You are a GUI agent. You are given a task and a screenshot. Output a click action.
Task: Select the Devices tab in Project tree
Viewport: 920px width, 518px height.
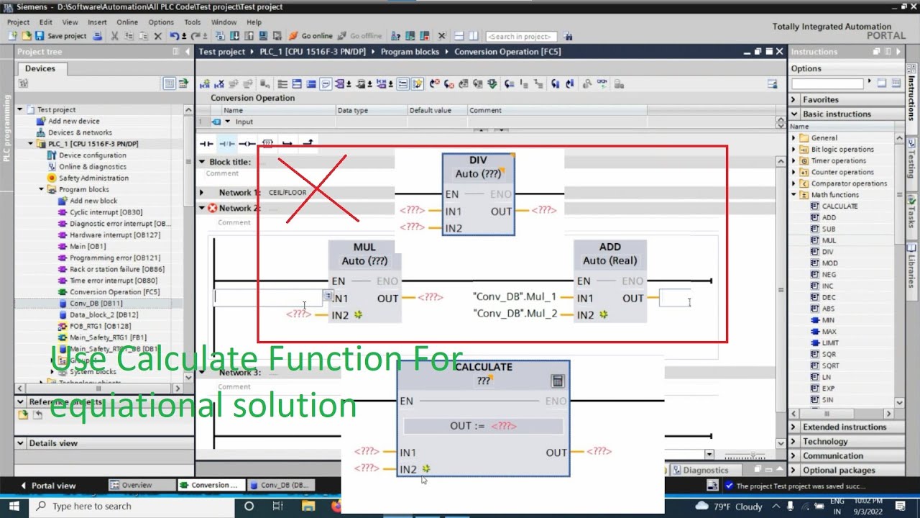pos(40,68)
